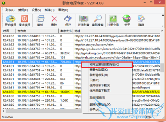Viewport: 166px width, 122px height.
Task: Select the row with port 64812
Action: pos(81,40)
